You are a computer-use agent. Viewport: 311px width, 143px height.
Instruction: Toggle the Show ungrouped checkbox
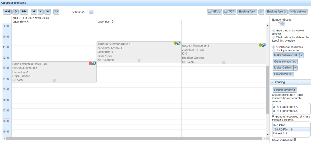click(x=295, y=140)
